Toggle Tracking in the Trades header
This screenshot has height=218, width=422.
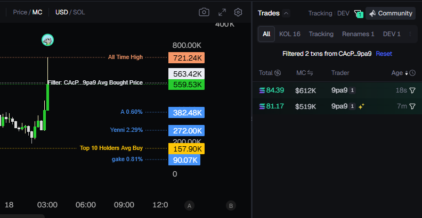(x=320, y=13)
